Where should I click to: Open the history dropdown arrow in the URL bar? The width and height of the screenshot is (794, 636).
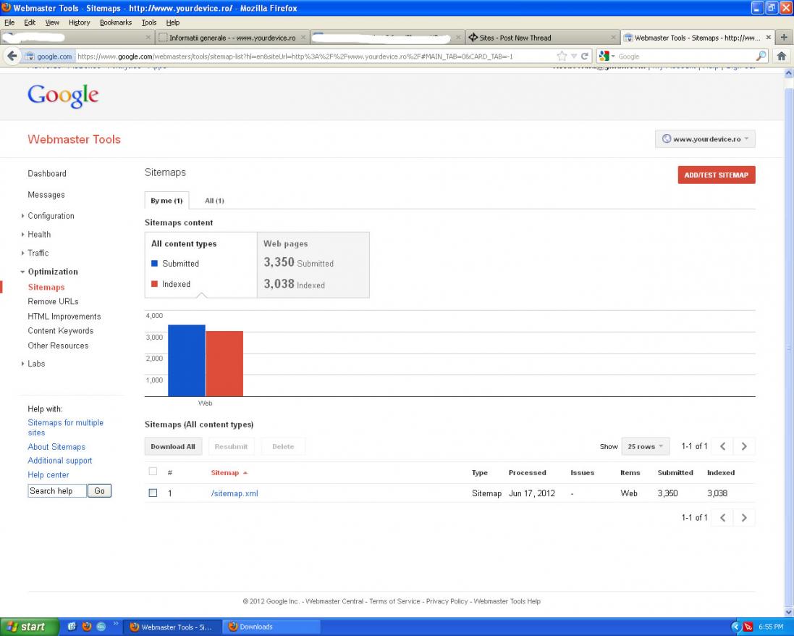click(x=574, y=57)
